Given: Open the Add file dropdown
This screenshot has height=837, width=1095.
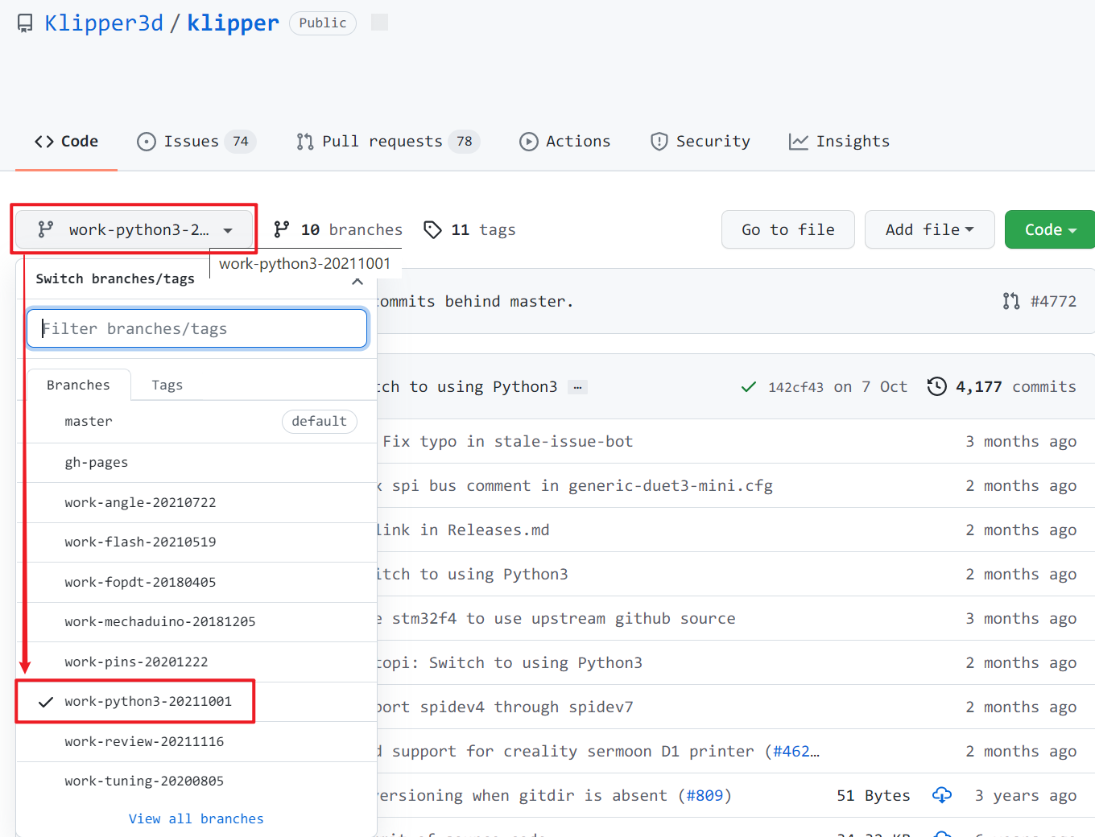Looking at the screenshot, I should click(x=930, y=230).
